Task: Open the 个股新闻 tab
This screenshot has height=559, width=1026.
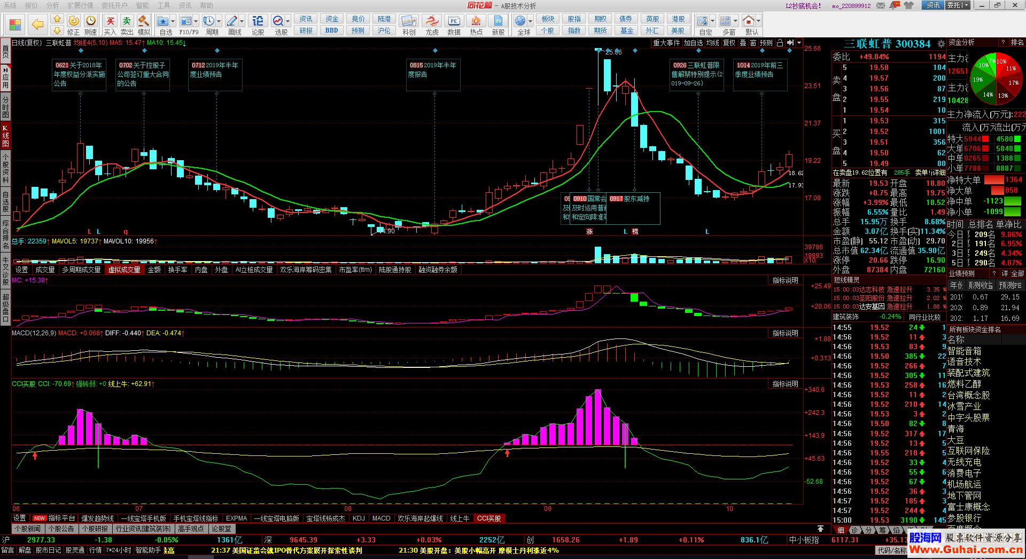Action: coord(27,529)
